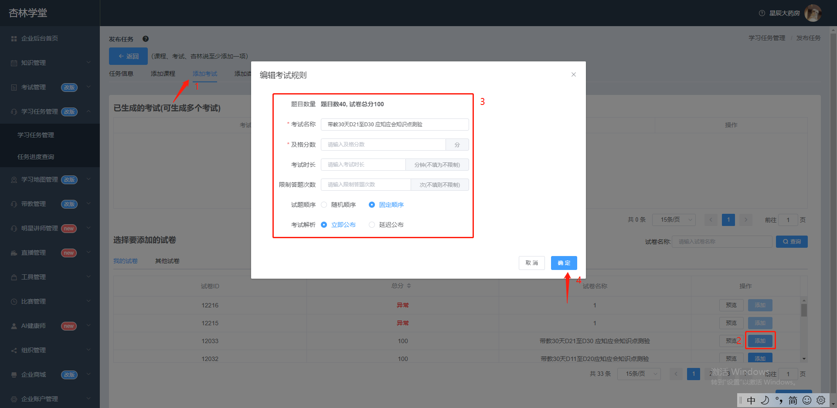The height and width of the screenshot is (408, 837).
Task: Expand the 直播管理 menu chevron
Action: pos(88,253)
